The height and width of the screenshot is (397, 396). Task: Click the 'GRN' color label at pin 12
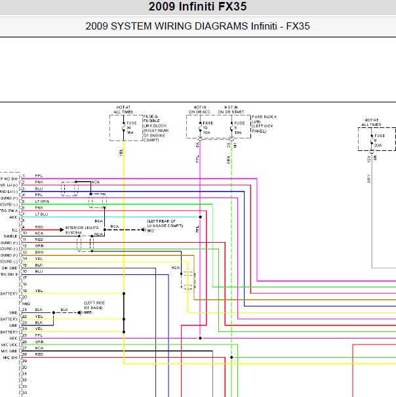[39, 246]
